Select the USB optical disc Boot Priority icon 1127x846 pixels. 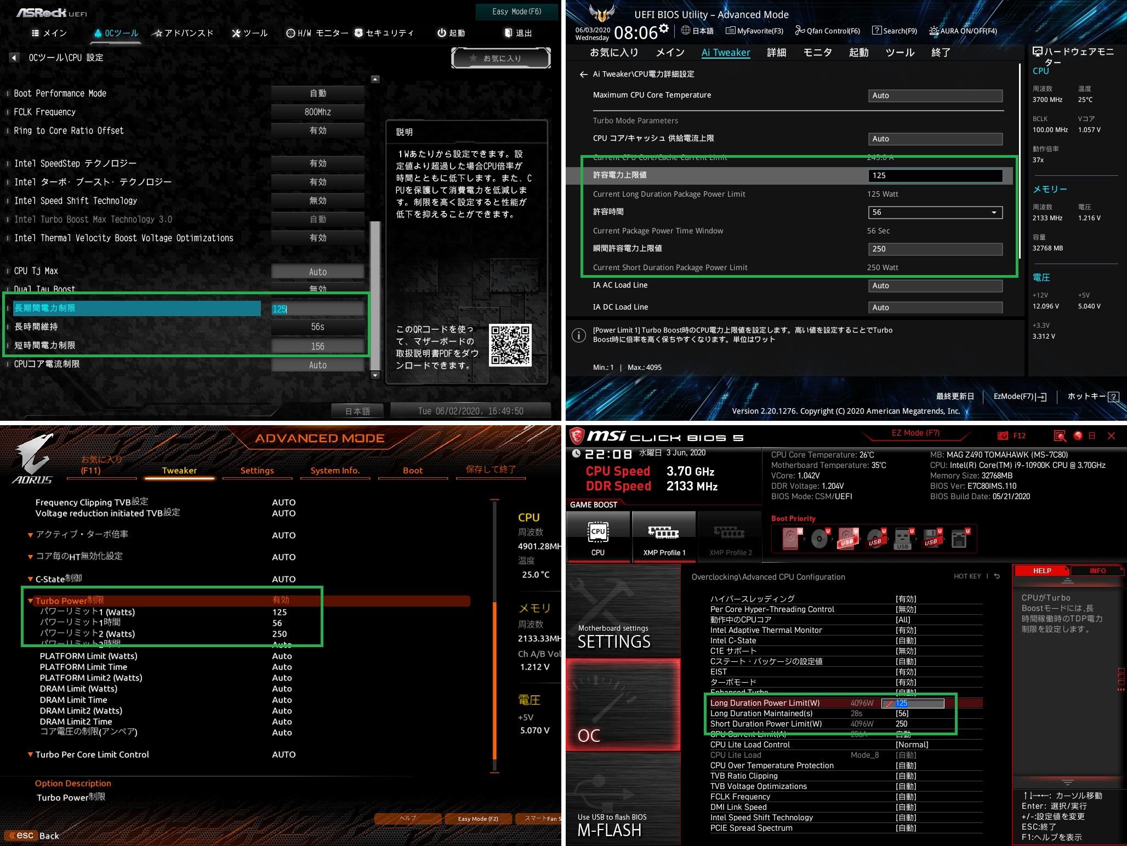coord(876,539)
